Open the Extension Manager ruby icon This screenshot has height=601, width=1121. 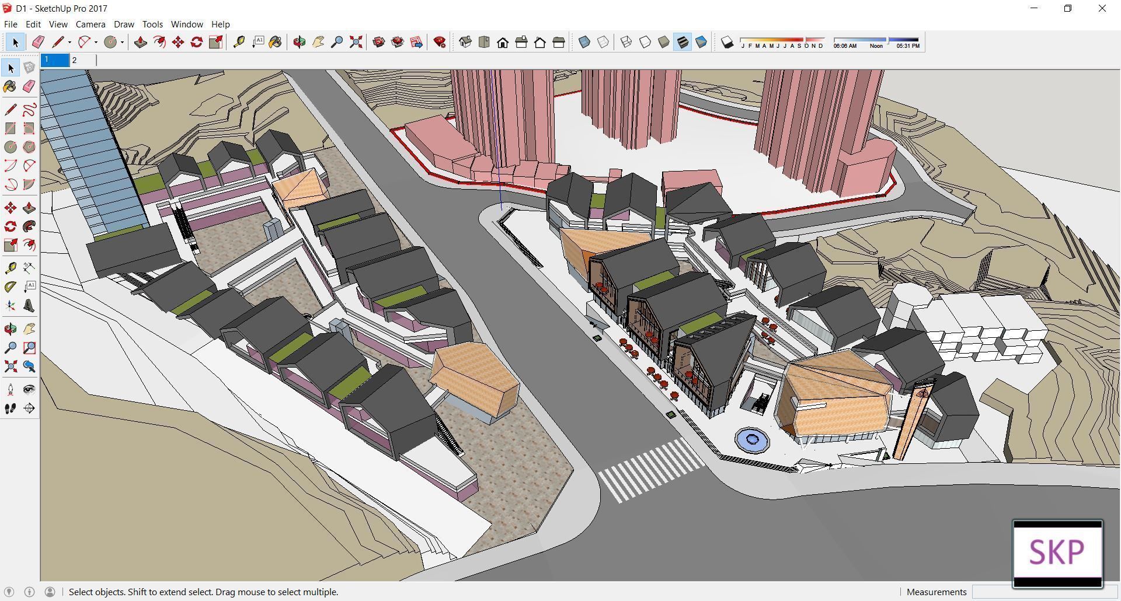click(440, 42)
